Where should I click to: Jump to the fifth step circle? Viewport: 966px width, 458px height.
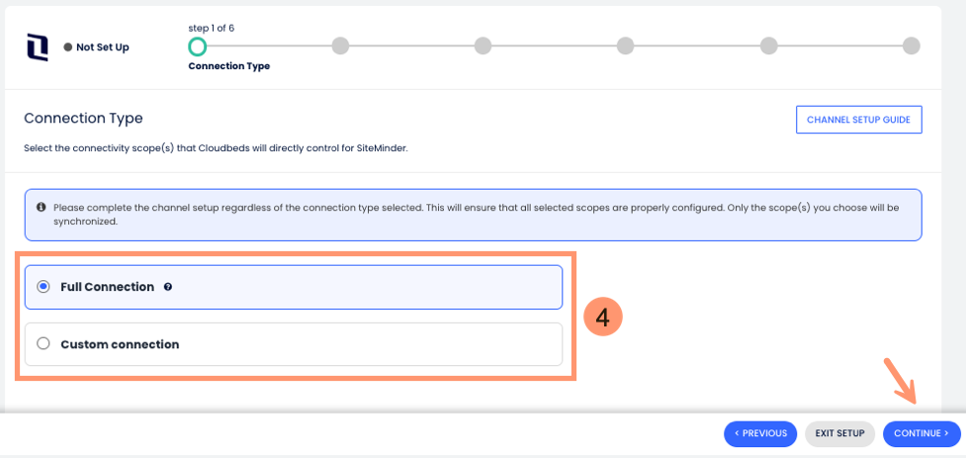(768, 46)
